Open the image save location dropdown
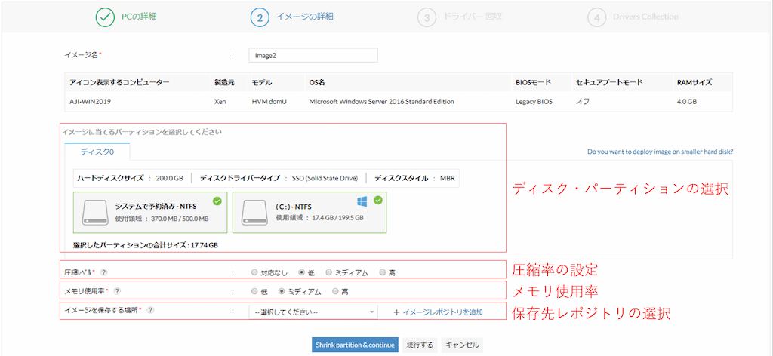 (x=313, y=311)
